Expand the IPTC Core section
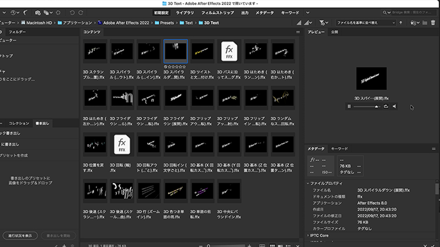 308,236
